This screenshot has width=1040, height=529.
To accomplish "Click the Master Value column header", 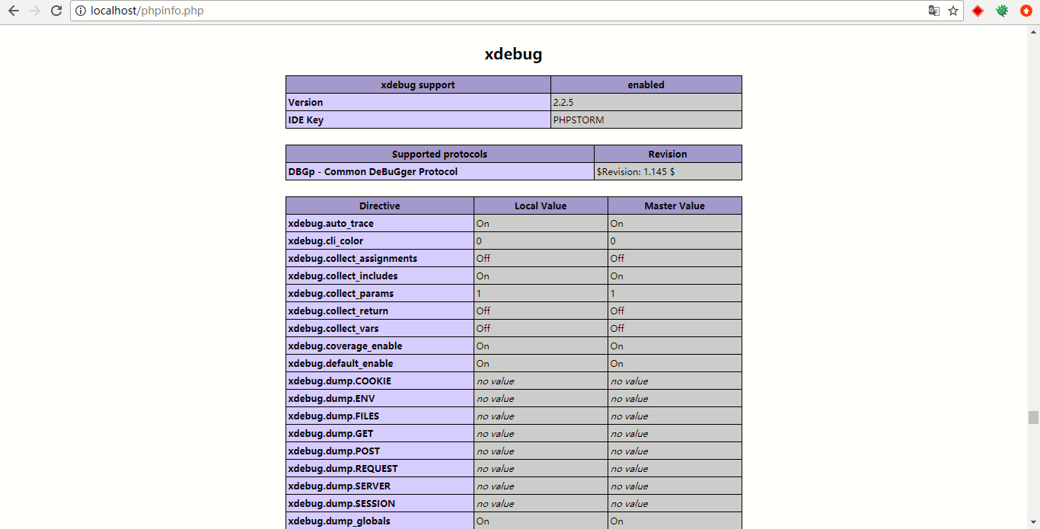I will (x=675, y=206).
